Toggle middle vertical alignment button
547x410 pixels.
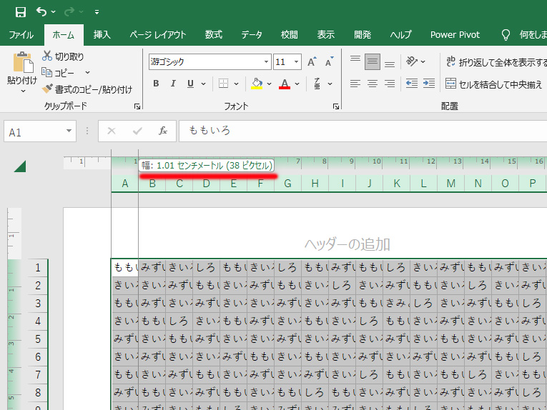[372, 62]
